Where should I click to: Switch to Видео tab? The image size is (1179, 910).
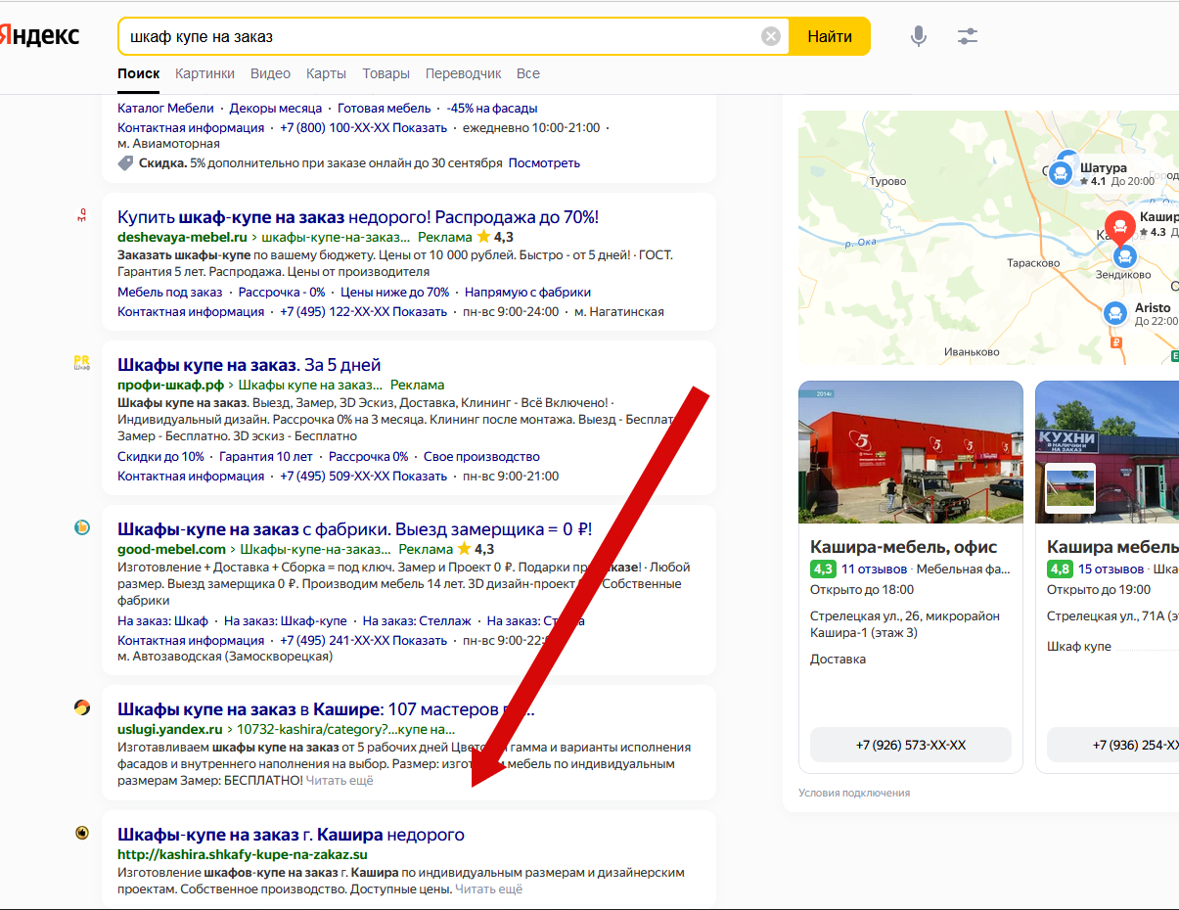(270, 73)
